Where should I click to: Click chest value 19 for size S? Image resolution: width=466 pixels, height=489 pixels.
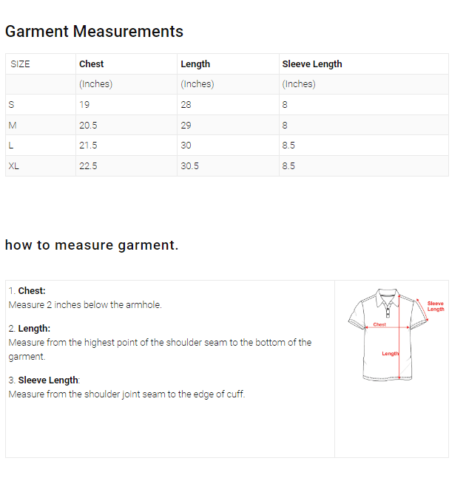(84, 105)
